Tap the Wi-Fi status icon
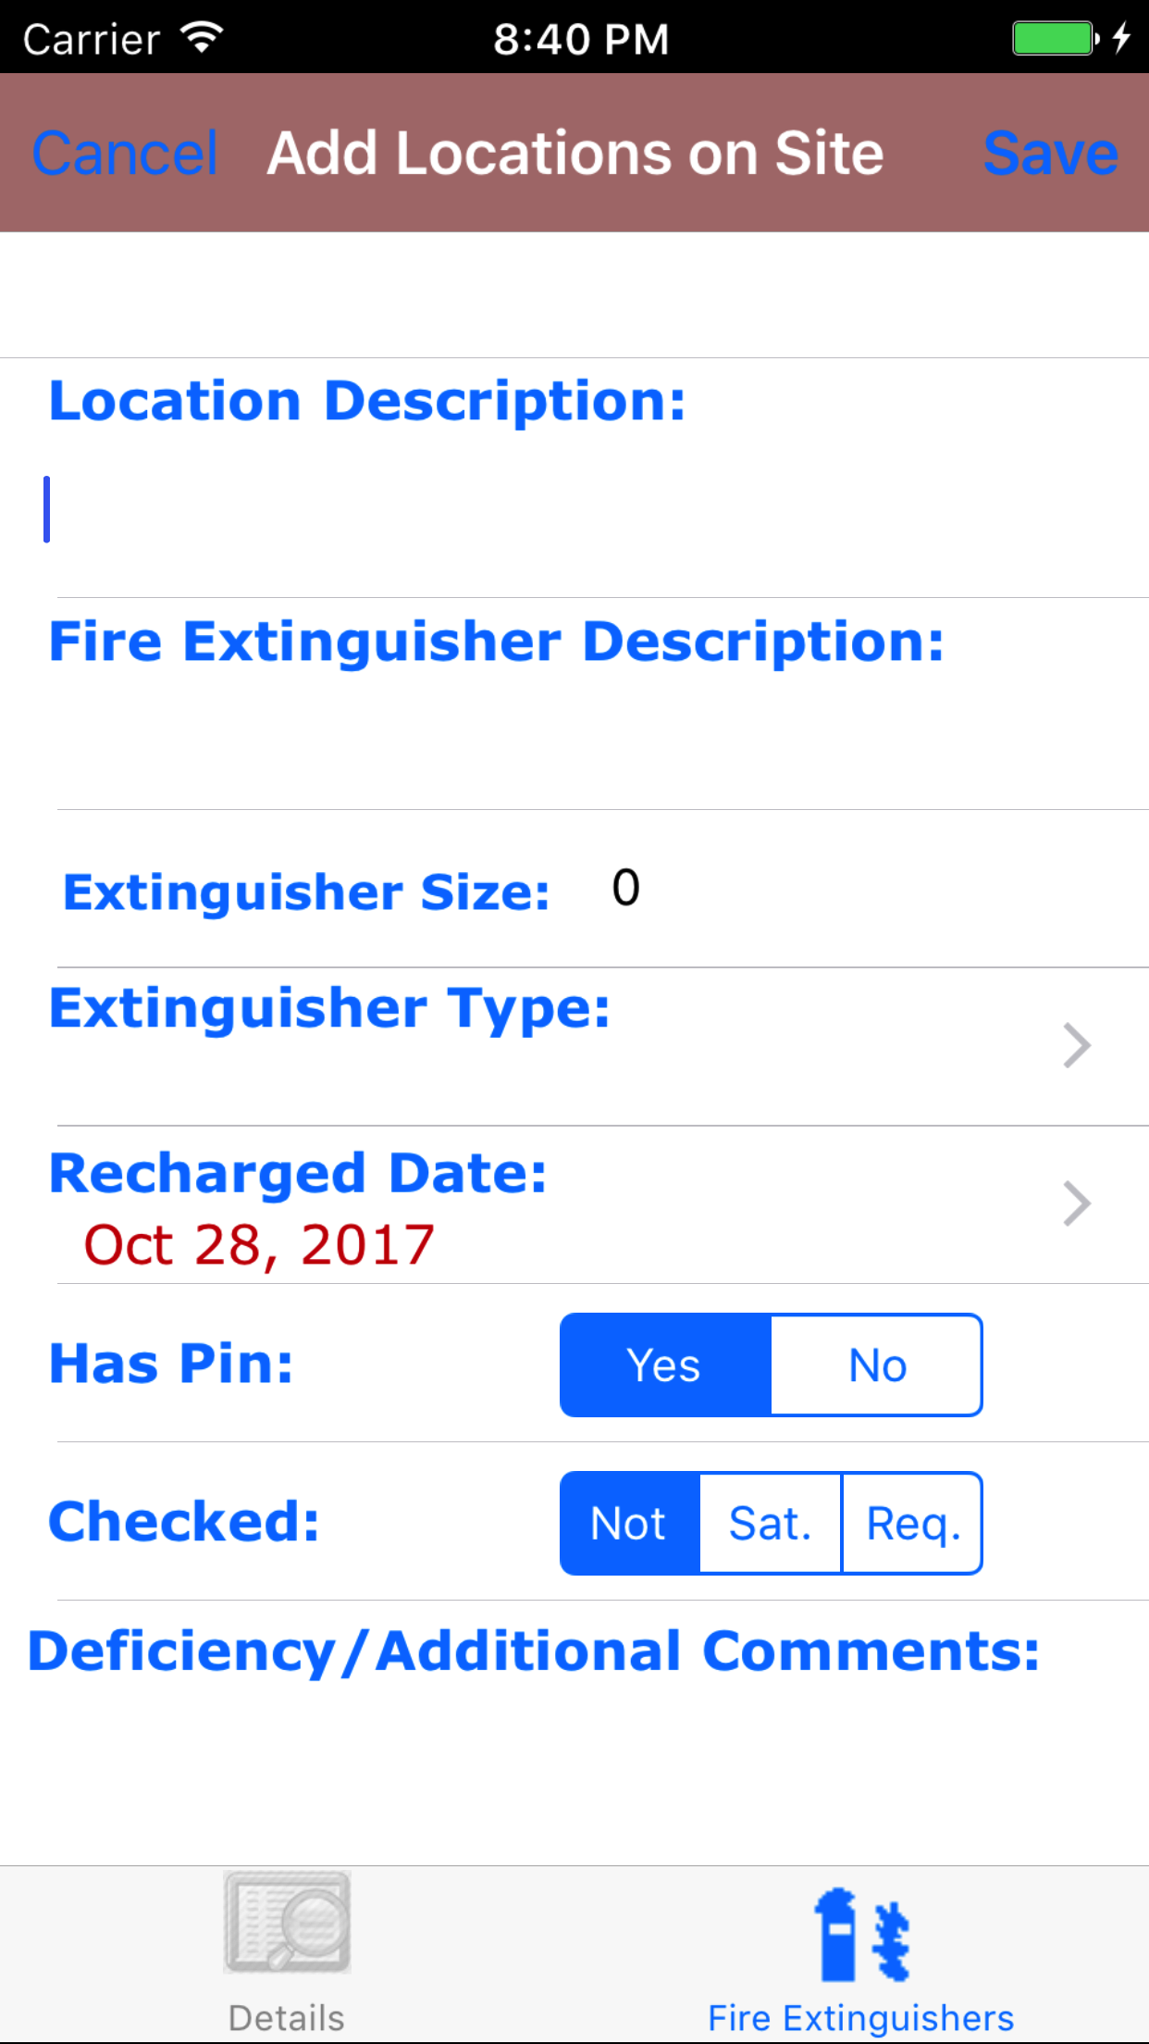The height and width of the screenshot is (2044, 1149). point(202,38)
